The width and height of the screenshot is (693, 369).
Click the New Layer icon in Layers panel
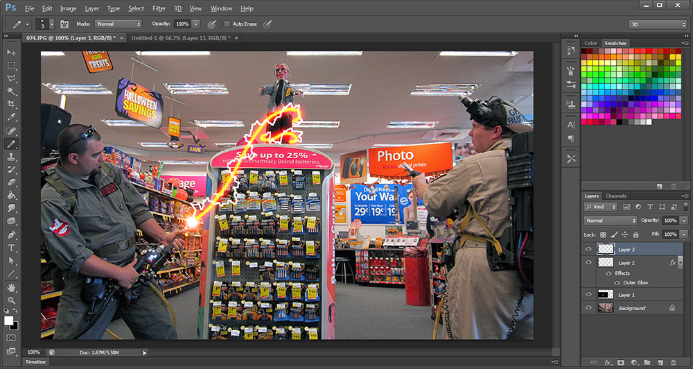tap(660, 362)
